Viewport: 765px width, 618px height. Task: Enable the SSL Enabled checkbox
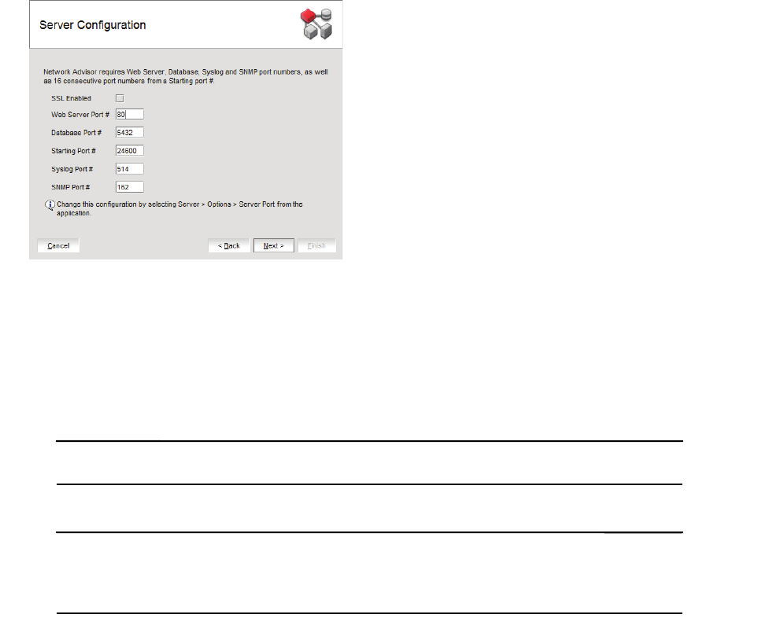[x=120, y=98]
